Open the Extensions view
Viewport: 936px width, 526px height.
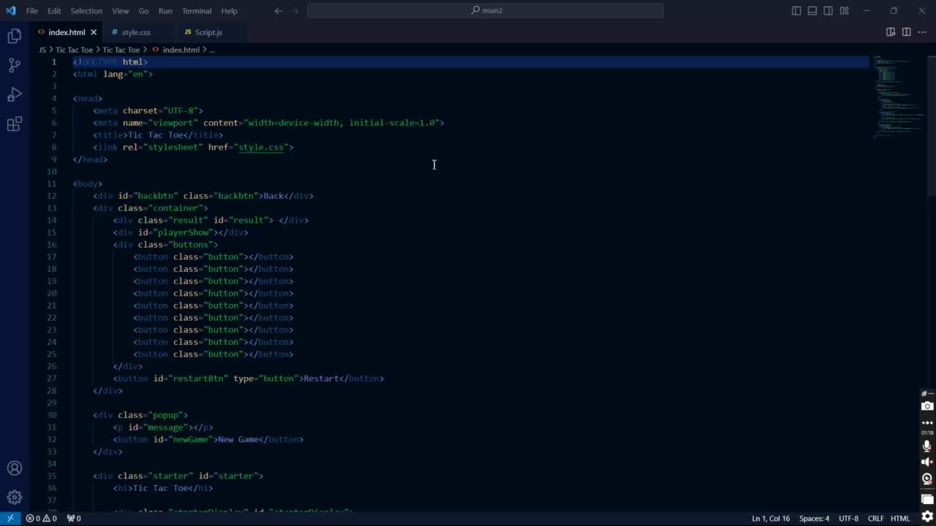point(14,124)
